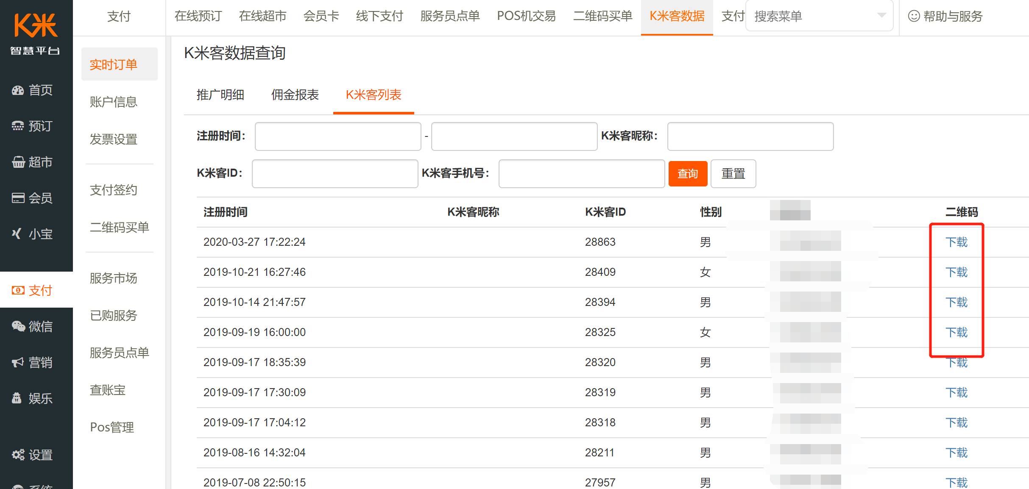Viewport: 1029px width, 489px height.
Task: Open 服务员点单 in the left submenu
Action: 119,353
